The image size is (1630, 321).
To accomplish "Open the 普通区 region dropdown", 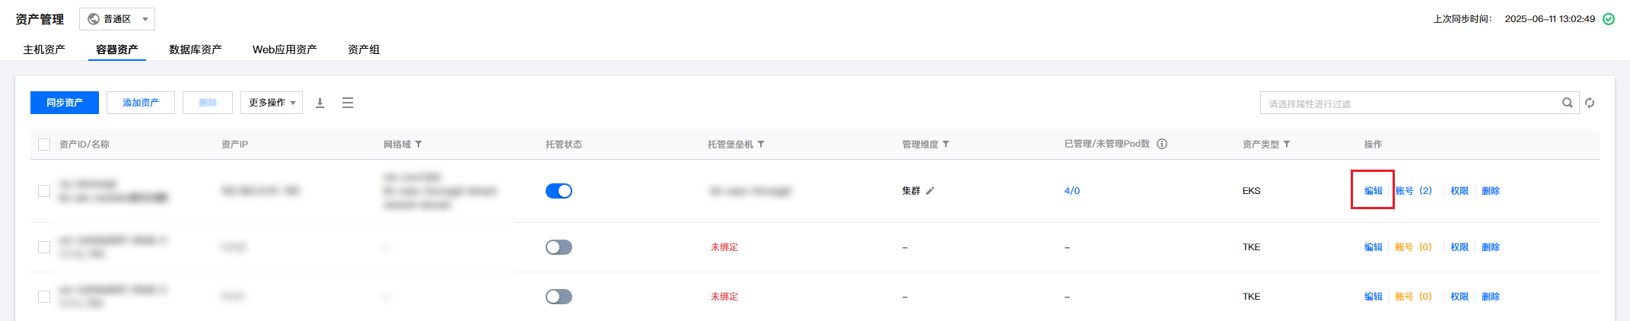I will [x=117, y=19].
